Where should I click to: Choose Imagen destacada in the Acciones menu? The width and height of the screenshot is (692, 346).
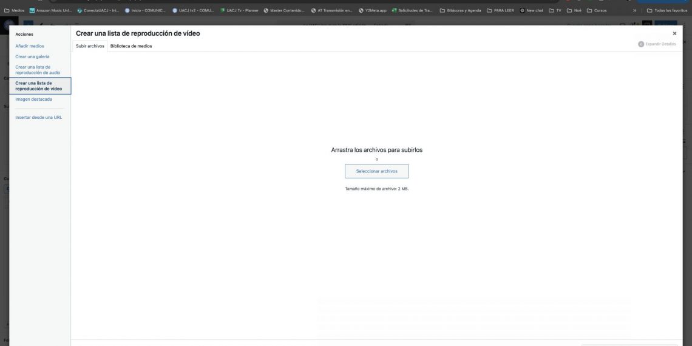click(x=33, y=99)
